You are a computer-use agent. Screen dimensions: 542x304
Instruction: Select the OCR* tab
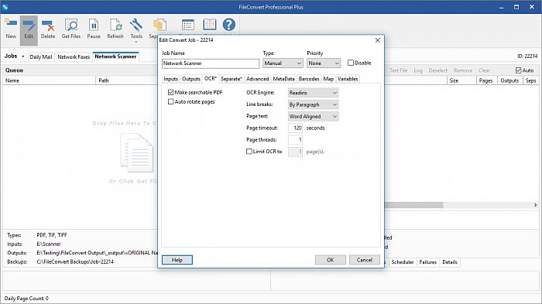pos(211,79)
